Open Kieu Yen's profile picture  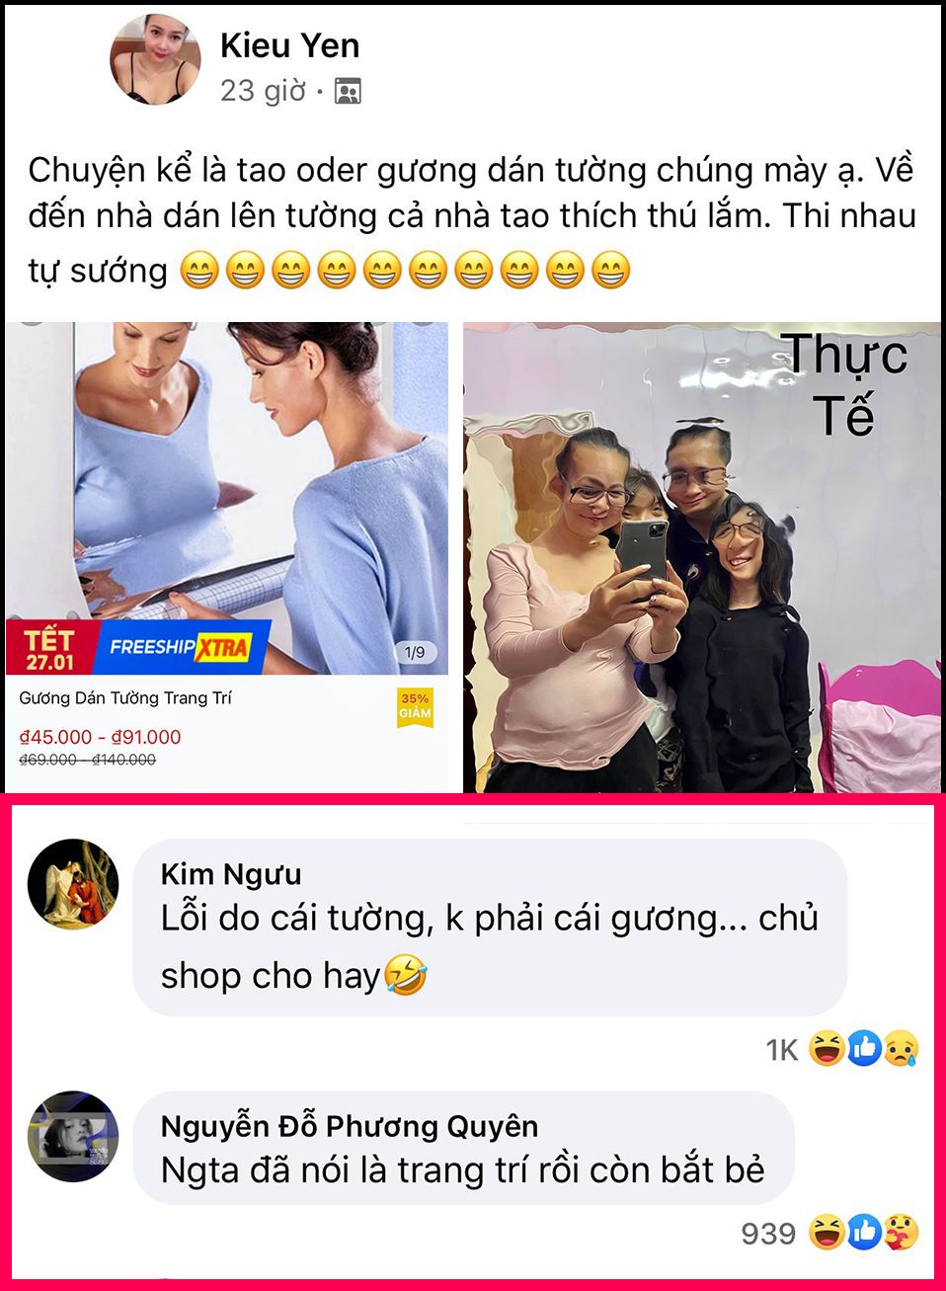155,60
